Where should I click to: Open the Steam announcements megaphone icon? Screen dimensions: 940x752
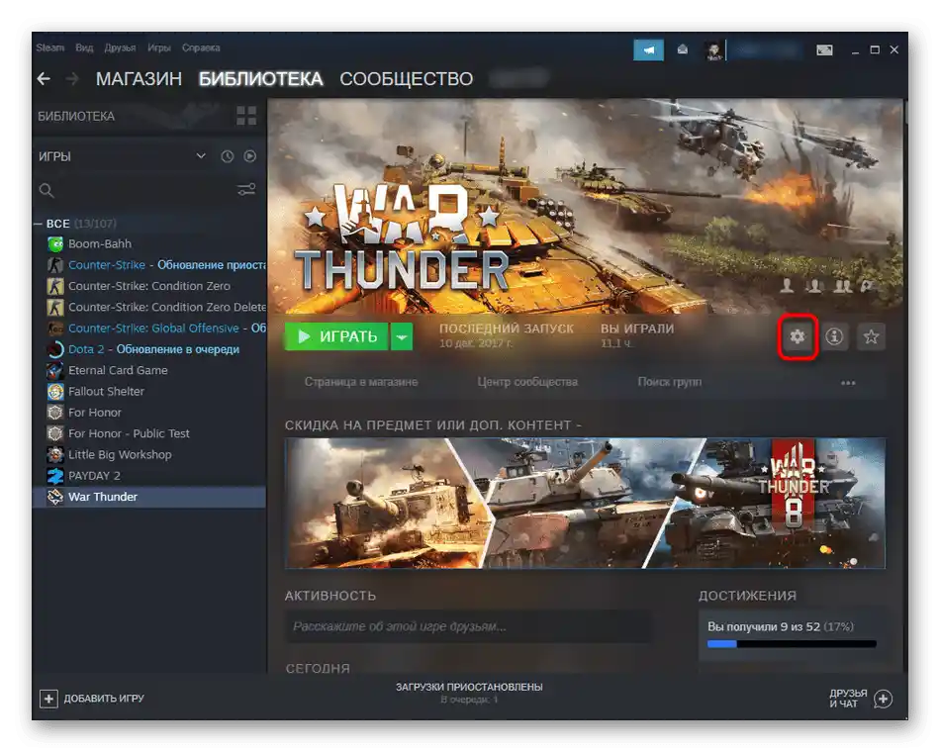(649, 50)
